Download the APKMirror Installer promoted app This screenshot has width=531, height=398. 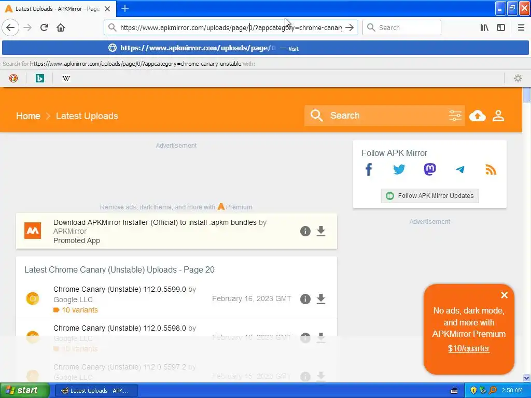[x=320, y=231]
